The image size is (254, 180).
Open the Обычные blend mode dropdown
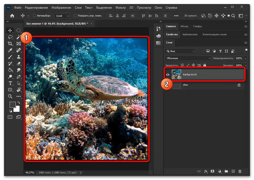coord(188,58)
